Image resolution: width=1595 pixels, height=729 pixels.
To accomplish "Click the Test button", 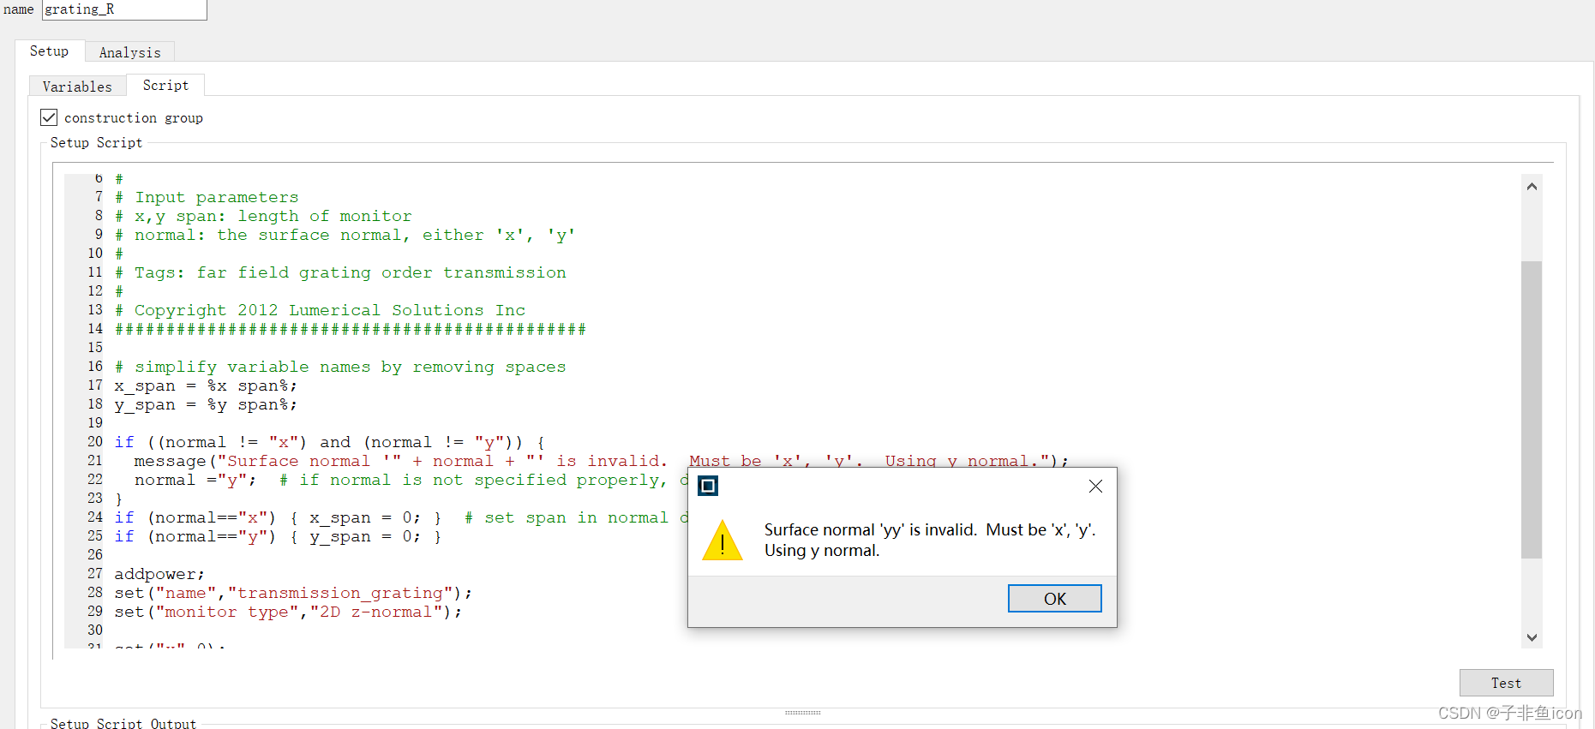I will (1506, 683).
